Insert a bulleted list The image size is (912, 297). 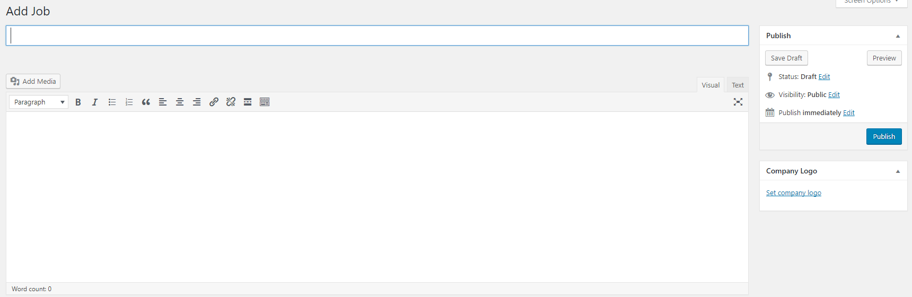click(112, 102)
